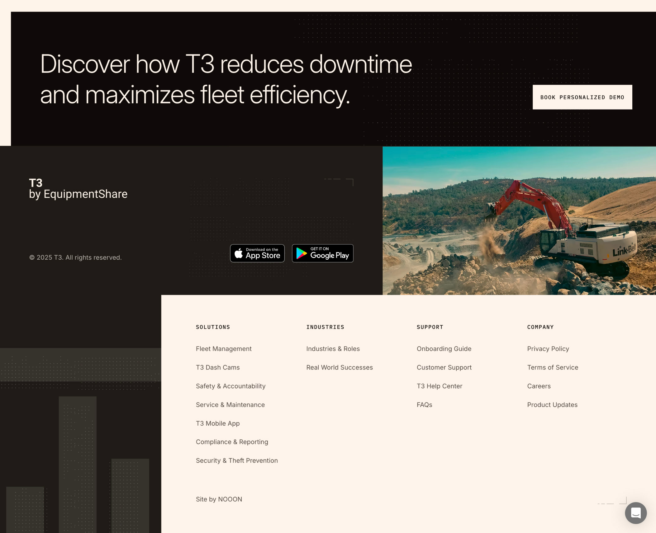Click the App Store download badge

(257, 253)
